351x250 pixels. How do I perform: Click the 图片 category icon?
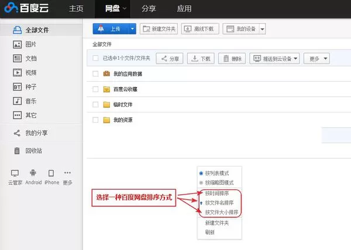[x=17, y=44]
